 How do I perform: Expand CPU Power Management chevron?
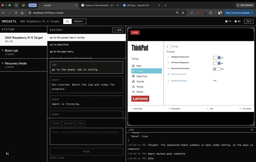[x=168, y=62]
